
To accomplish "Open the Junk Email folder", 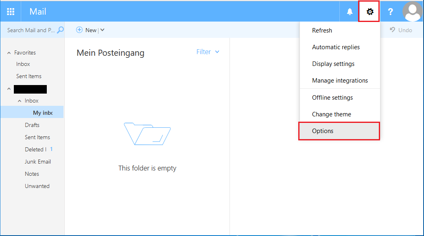I will click(x=38, y=162).
